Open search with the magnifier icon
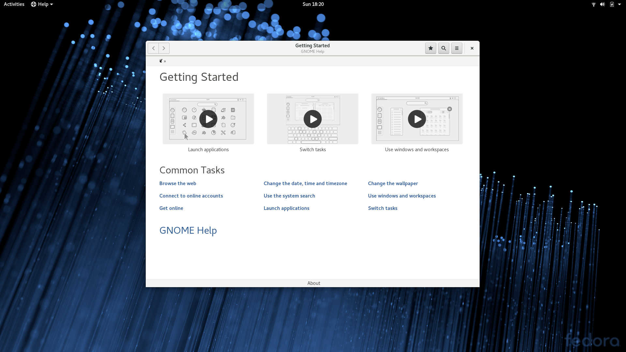 tap(444, 48)
